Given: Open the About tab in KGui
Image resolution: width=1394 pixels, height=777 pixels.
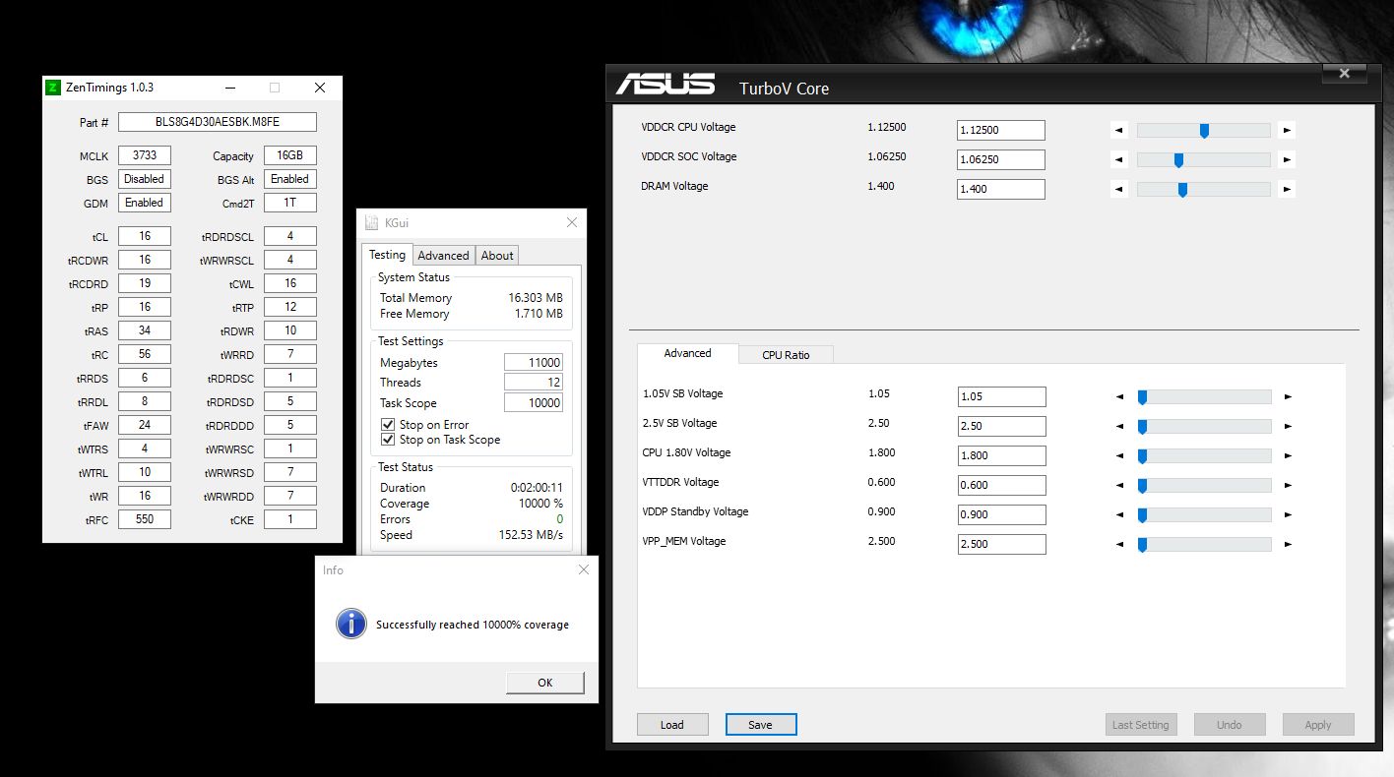Looking at the screenshot, I should [497, 256].
